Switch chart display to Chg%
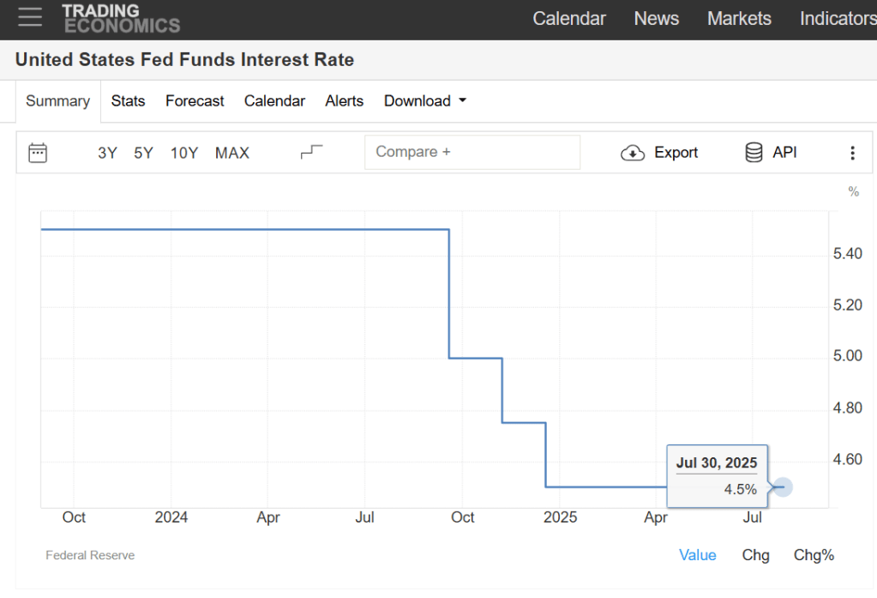The image size is (877, 598). coord(814,555)
